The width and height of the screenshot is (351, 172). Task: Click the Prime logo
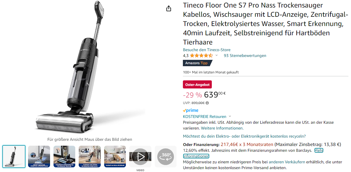pos(191,110)
